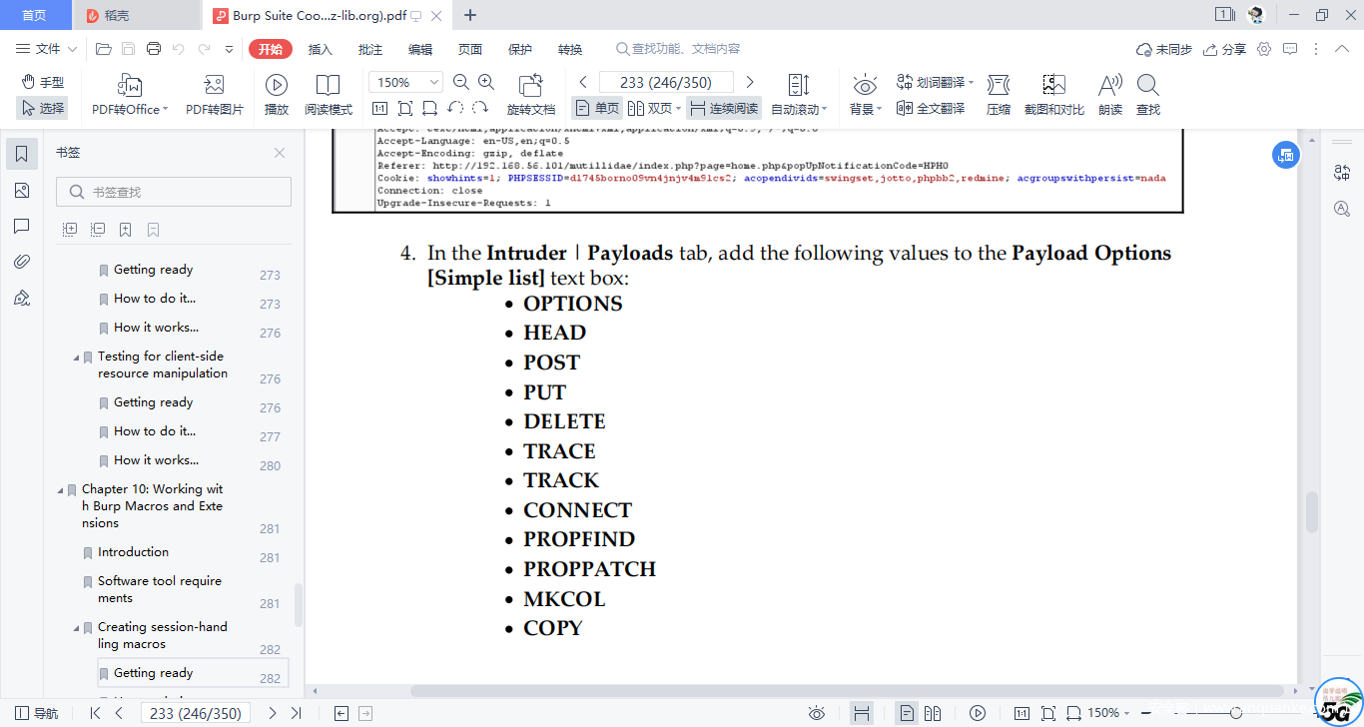Image resolution: width=1364 pixels, height=727 pixels.
Task: Open 阅读模式 reading mode
Action: pyautogui.click(x=328, y=86)
